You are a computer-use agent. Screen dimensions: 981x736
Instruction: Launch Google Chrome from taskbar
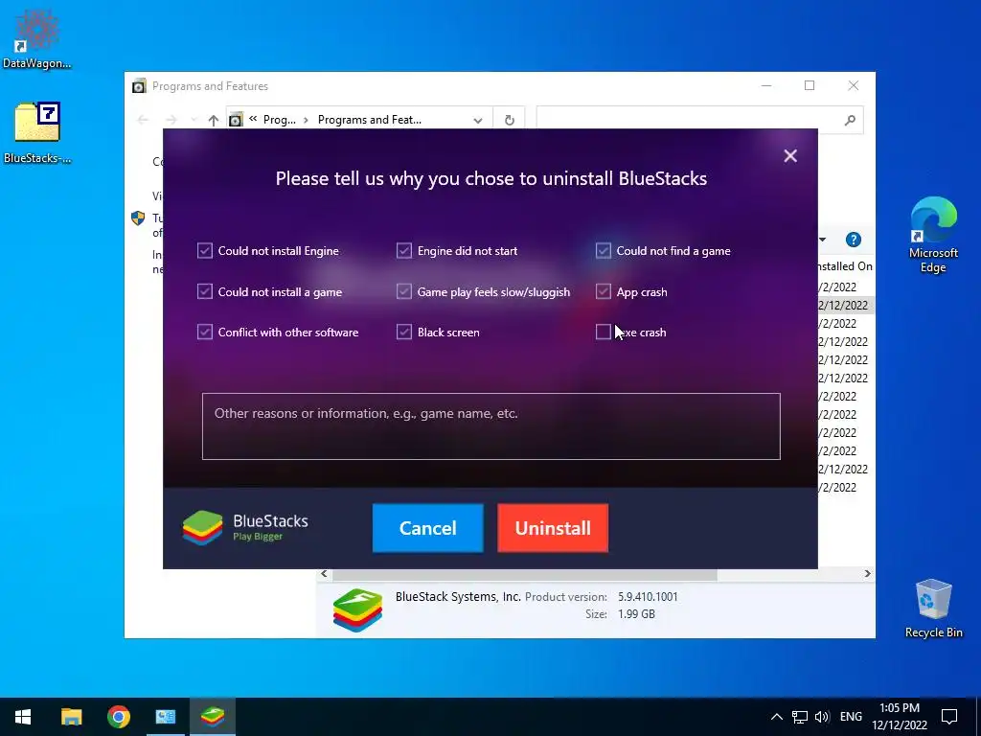[118, 717]
